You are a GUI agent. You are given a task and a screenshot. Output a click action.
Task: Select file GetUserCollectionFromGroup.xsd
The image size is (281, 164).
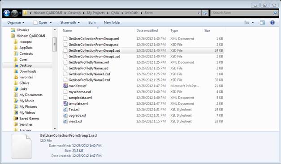click(x=93, y=45)
